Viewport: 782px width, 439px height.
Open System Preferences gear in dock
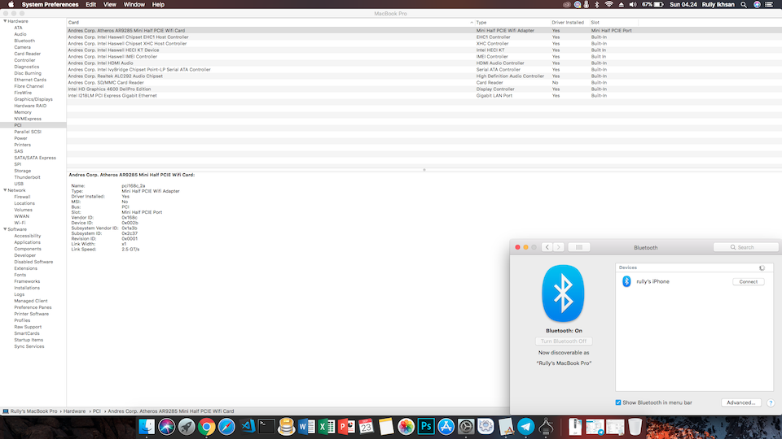pos(466,427)
